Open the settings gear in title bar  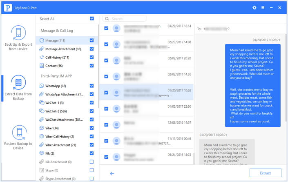click(x=255, y=8)
